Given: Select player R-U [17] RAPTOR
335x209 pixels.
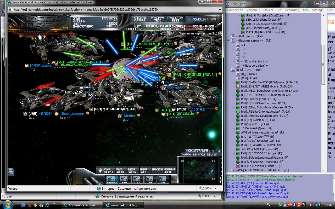Looking at the screenshot, I should 258,120.
